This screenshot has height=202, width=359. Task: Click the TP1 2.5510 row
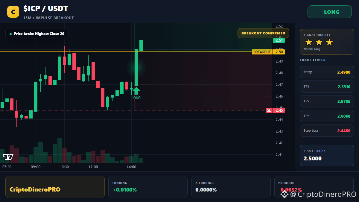point(327,86)
